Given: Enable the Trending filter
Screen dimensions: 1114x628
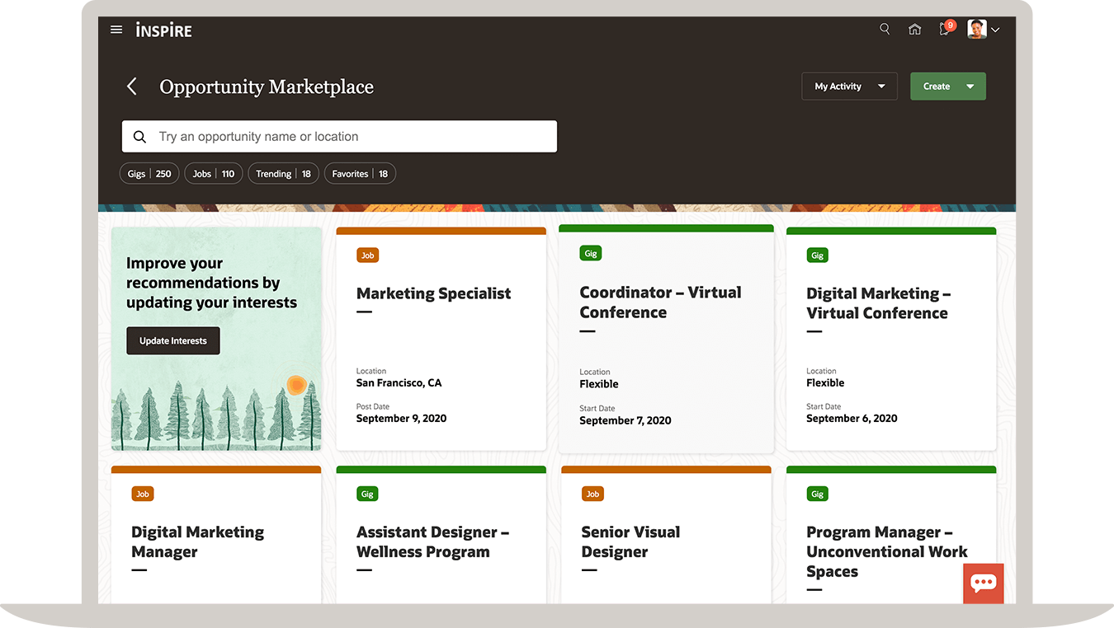Looking at the screenshot, I should coord(283,173).
